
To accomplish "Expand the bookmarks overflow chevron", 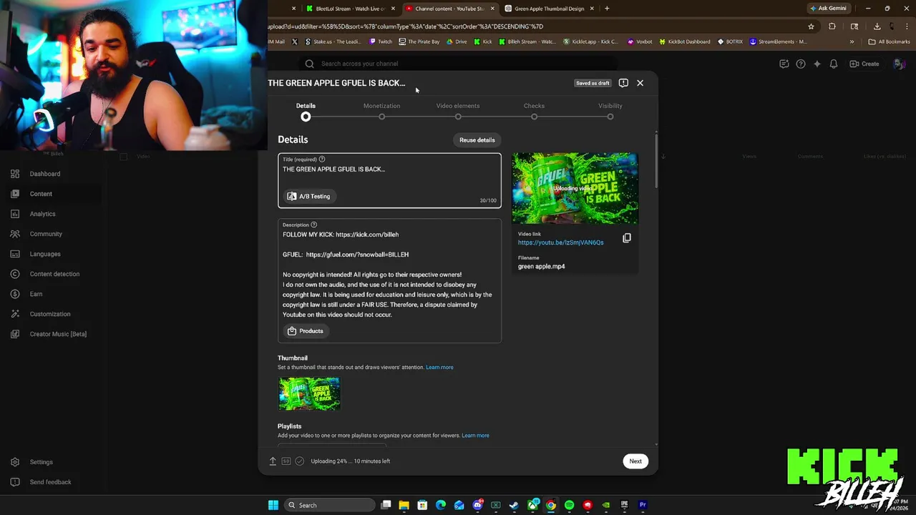I will [852, 41].
